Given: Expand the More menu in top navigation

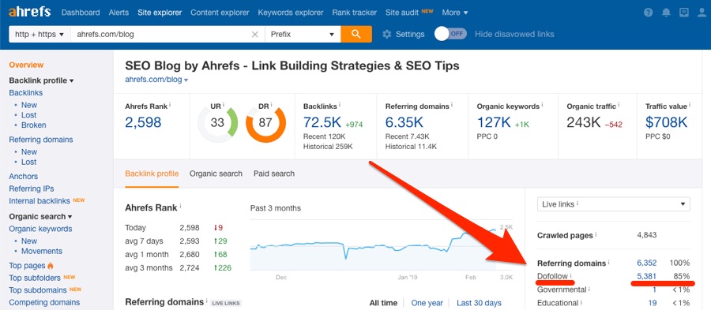Looking at the screenshot, I should coord(455,13).
